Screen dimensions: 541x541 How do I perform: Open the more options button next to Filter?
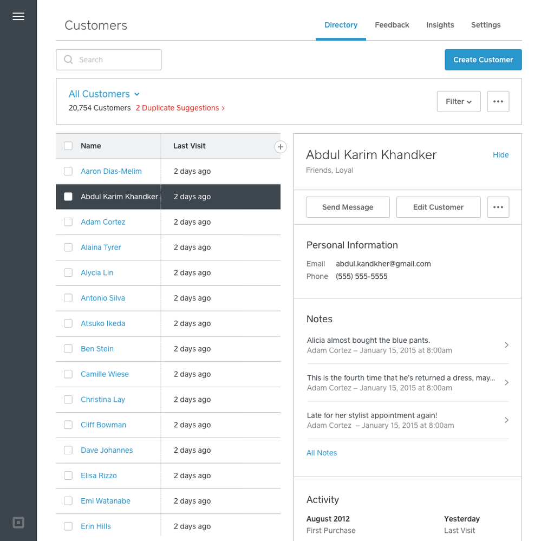(x=498, y=102)
